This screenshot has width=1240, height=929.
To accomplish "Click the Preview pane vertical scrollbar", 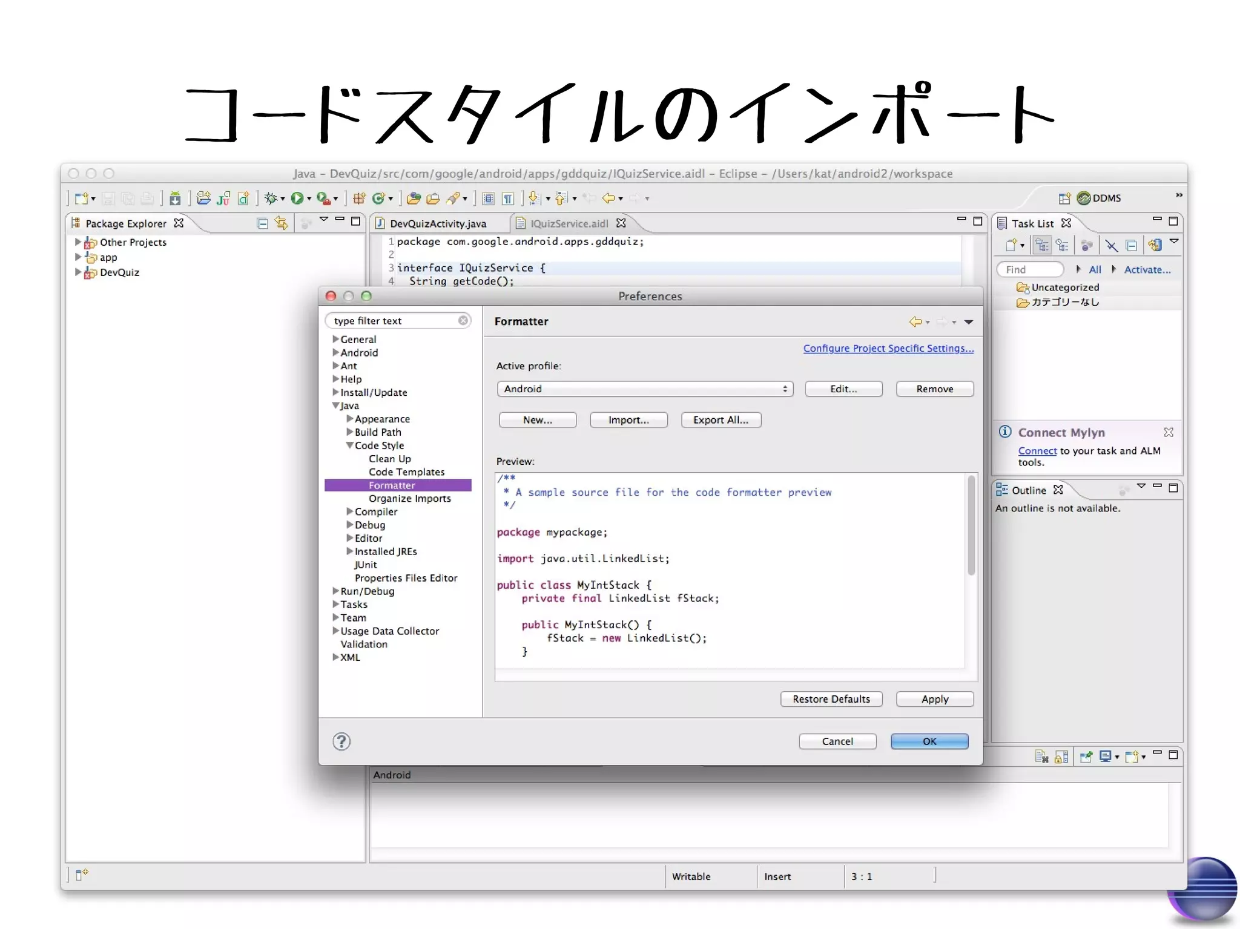I will tap(971, 525).
